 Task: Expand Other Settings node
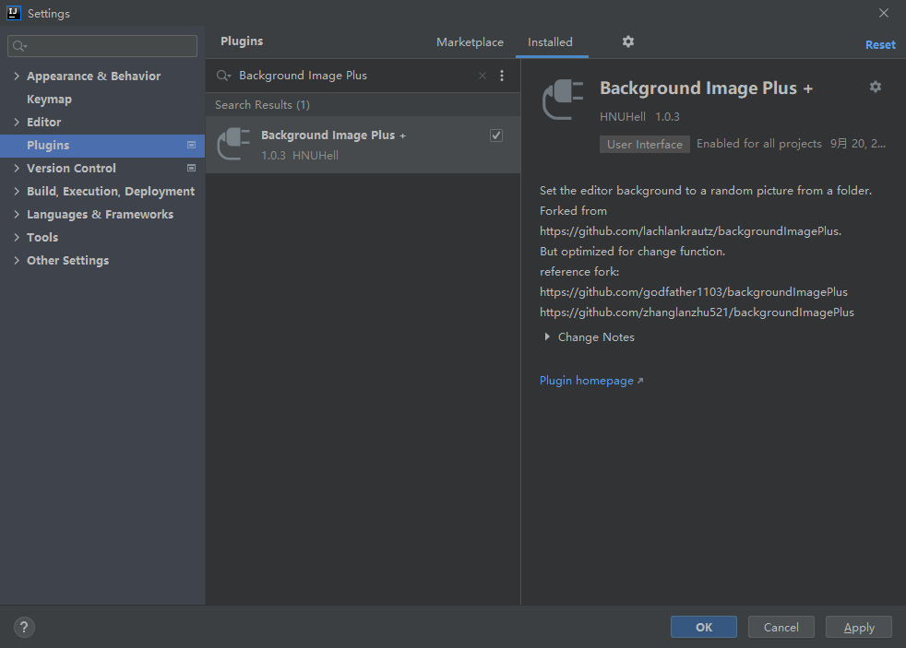coord(17,260)
